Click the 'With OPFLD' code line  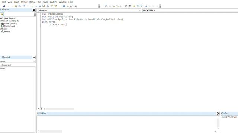(x=49, y=22)
